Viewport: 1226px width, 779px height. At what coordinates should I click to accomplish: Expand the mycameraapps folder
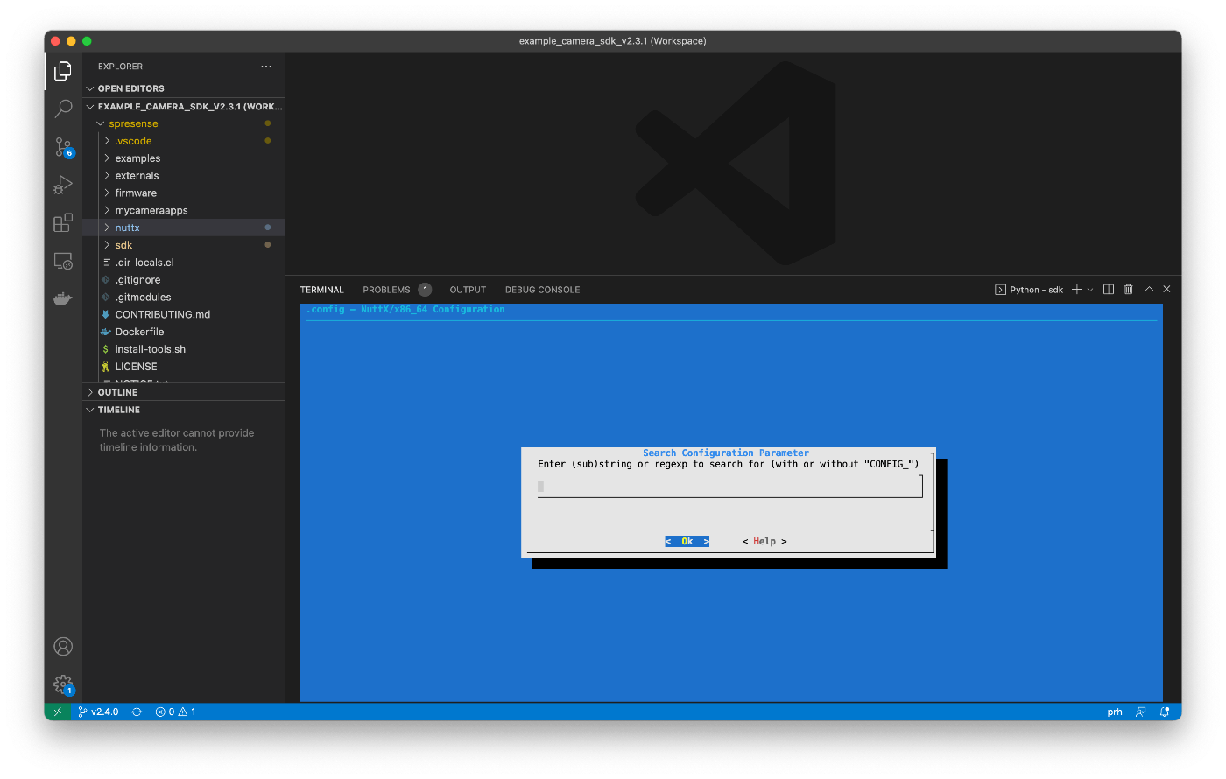click(x=184, y=211)
